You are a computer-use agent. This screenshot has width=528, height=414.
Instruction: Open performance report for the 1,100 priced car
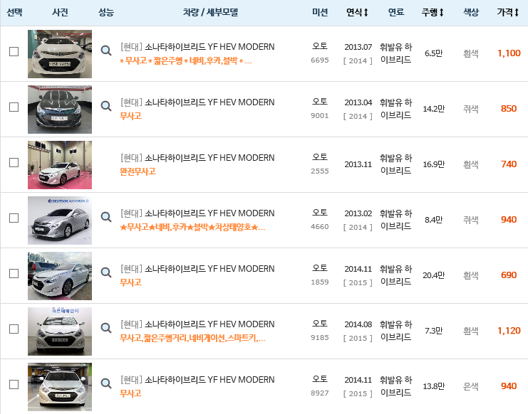pos(106,51)
